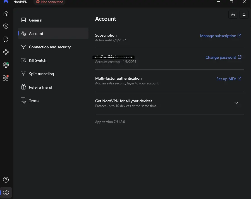
Task: Open the apps grid icon with red dot
Action: [6, 78]
